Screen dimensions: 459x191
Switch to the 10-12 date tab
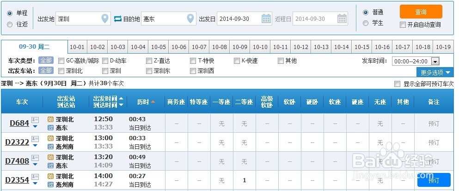301,47
